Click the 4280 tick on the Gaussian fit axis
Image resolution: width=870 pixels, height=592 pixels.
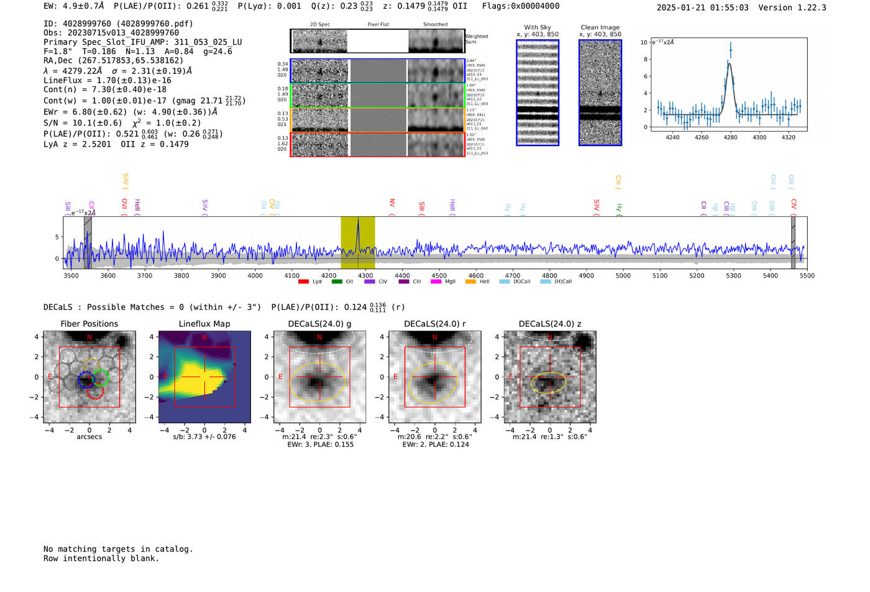pos(731,137)
